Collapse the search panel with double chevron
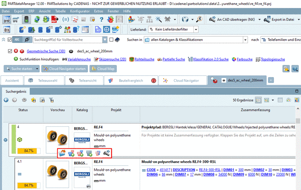The width and height of the screenshot is (301, 190). [4, 40]
